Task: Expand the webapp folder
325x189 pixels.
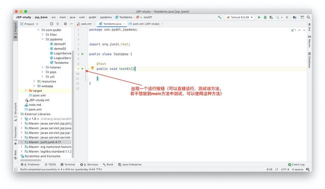Action: click(34, 86)
